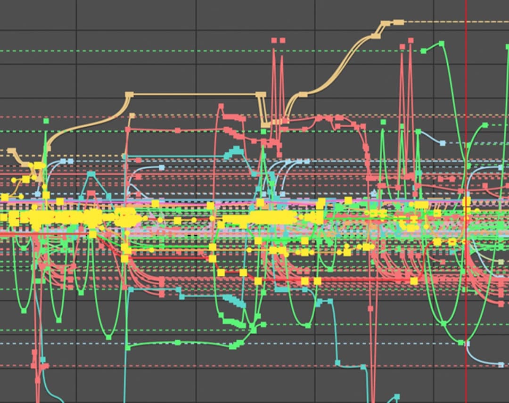Image resolution: width=509 pixels, height=403 pixels.
Task: Select the isolated red keyframe below the dense red curves
Action: pyautogui.click(x=370, y=309)
